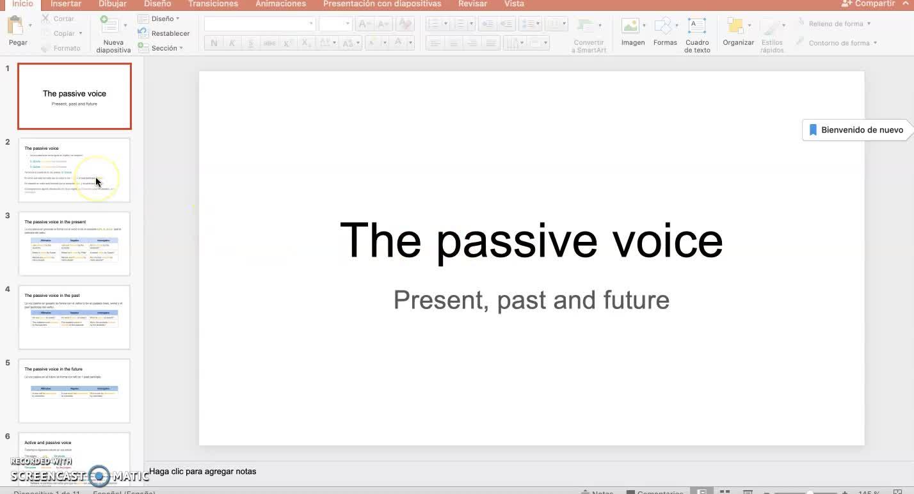
Task: Switch to reading view icon
Action: [x=747, y=492]
